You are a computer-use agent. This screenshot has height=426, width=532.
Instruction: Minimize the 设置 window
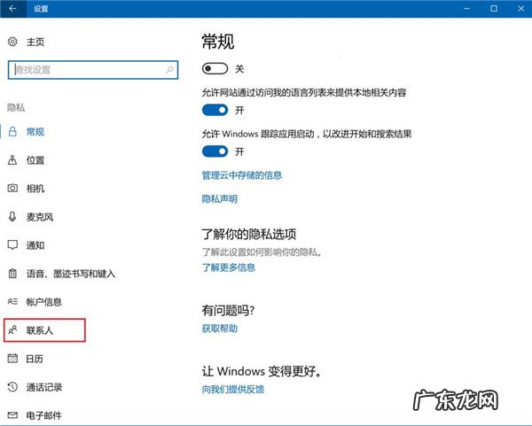[467, 9]
